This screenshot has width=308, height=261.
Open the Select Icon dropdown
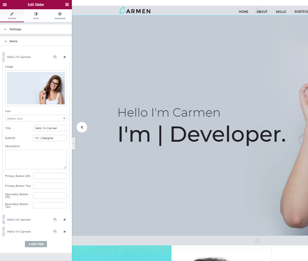click(x=36, y=118)
